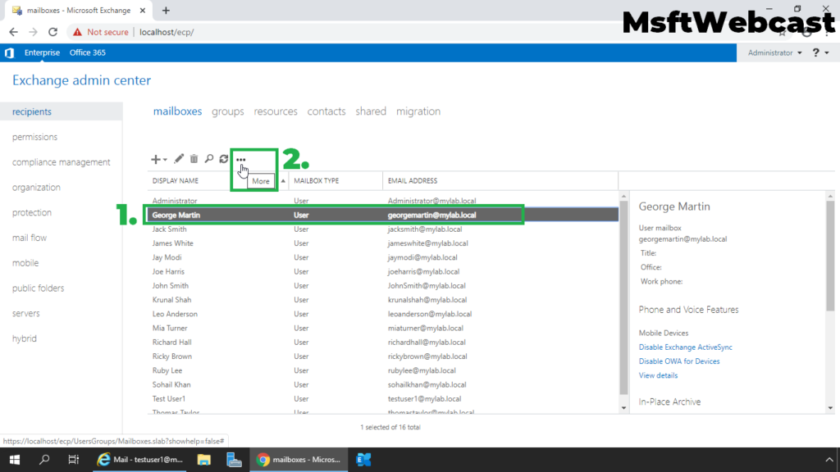
Task: Click the edit pencil icon
Action: pyautogui.click(x=179, y=158)
